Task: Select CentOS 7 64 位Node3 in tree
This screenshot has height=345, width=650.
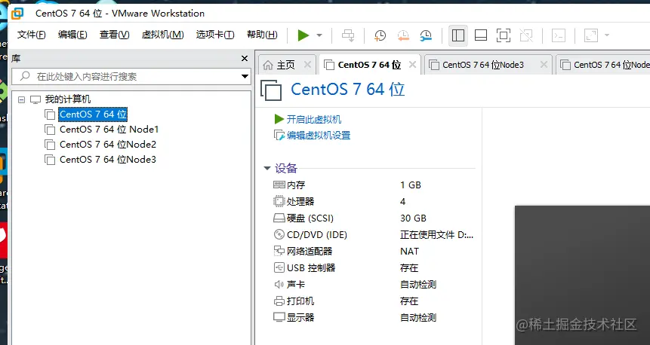Action: pyautogui.click(x=108, y=159)
